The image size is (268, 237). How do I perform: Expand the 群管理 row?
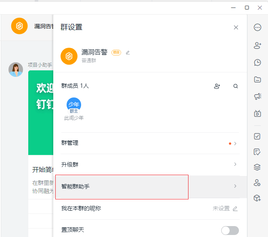(x=149, y=143)
